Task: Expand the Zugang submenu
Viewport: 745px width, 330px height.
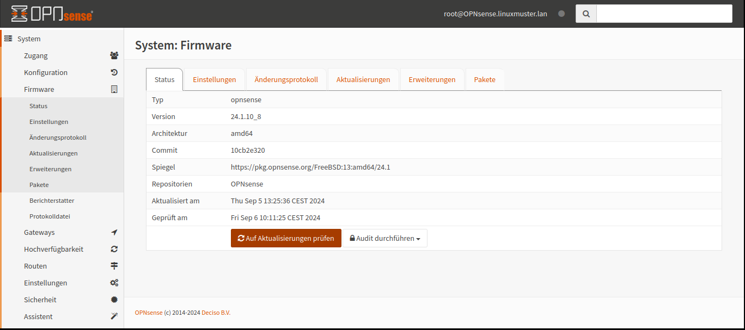Action: point(62,55)
